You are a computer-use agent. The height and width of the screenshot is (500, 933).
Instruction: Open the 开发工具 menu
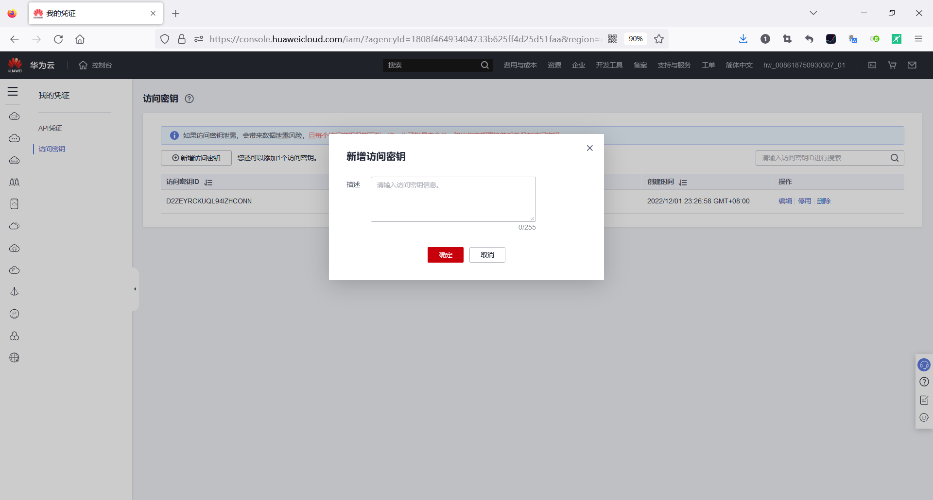point(609,65)
